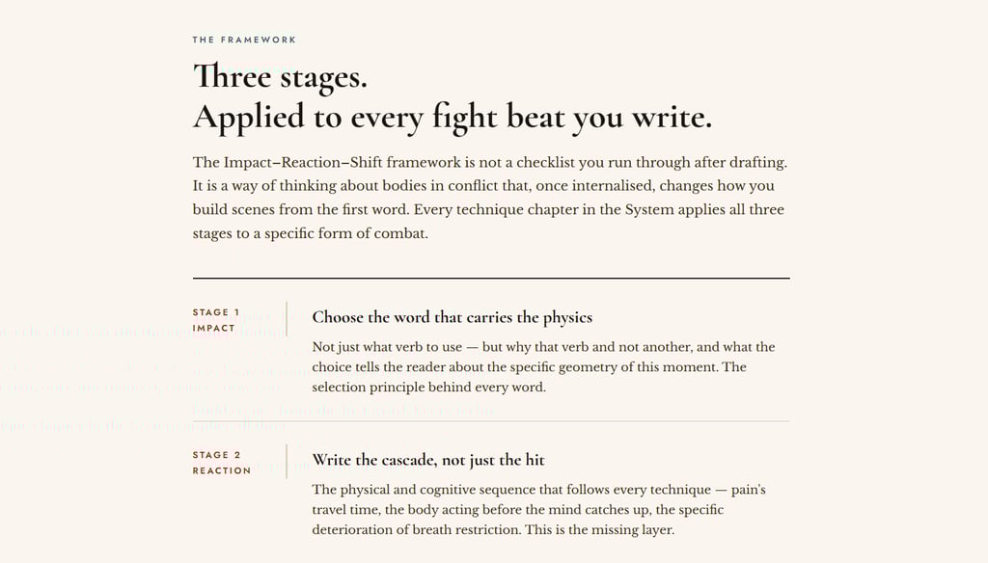Select the "REACTION" label under Stage 2
Viewport: 988px width, 563px height.
click(x=222, y=470)
